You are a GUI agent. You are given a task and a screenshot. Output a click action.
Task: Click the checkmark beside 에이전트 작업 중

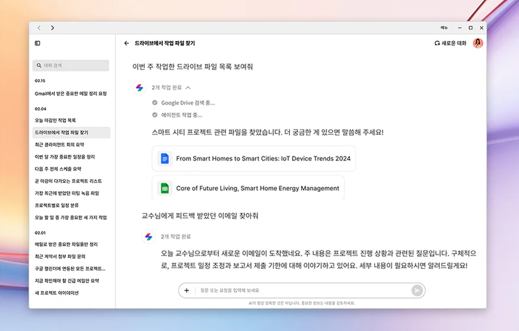pyautogui.click(x=155, y=115)
